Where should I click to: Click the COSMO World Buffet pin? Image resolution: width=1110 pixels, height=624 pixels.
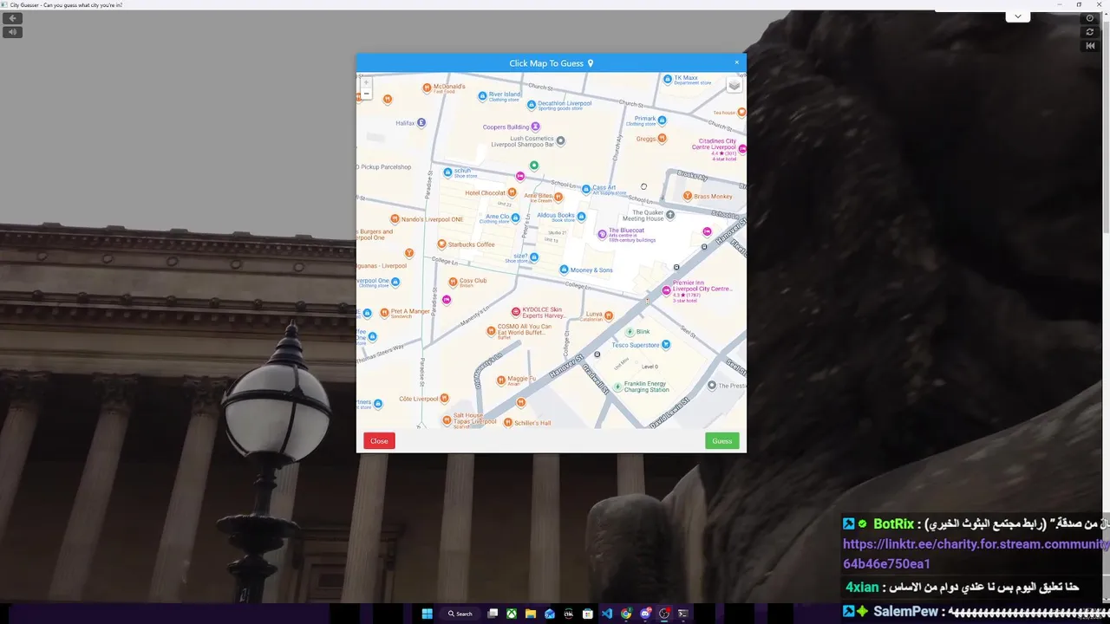click(491, 329)
